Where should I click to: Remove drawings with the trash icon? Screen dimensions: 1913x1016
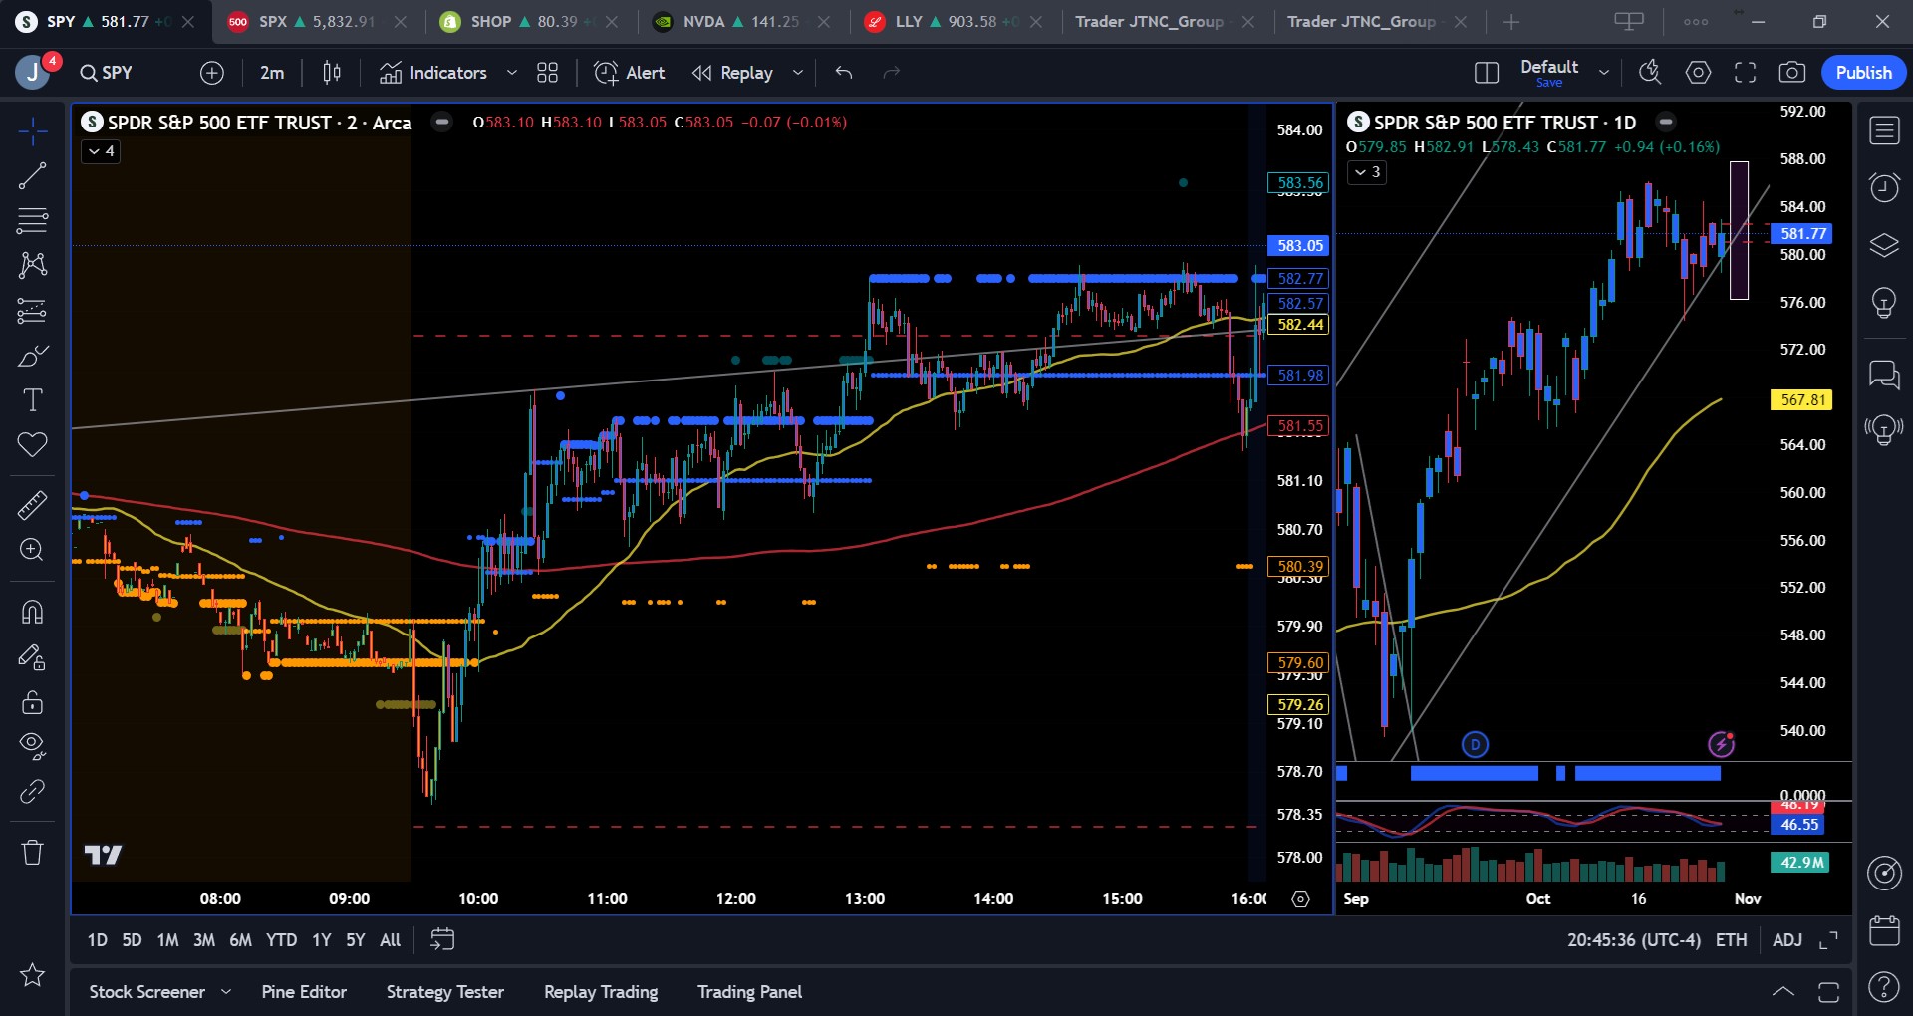tap(32, 853)
